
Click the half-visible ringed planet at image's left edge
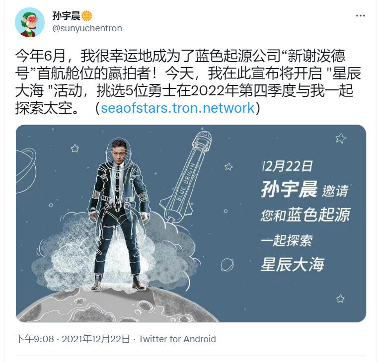point(26,170)
